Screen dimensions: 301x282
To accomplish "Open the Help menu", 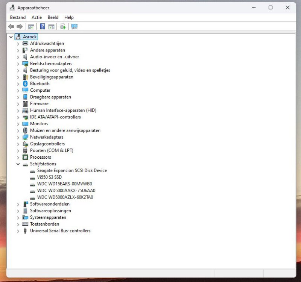I will [x=69, y=17].
